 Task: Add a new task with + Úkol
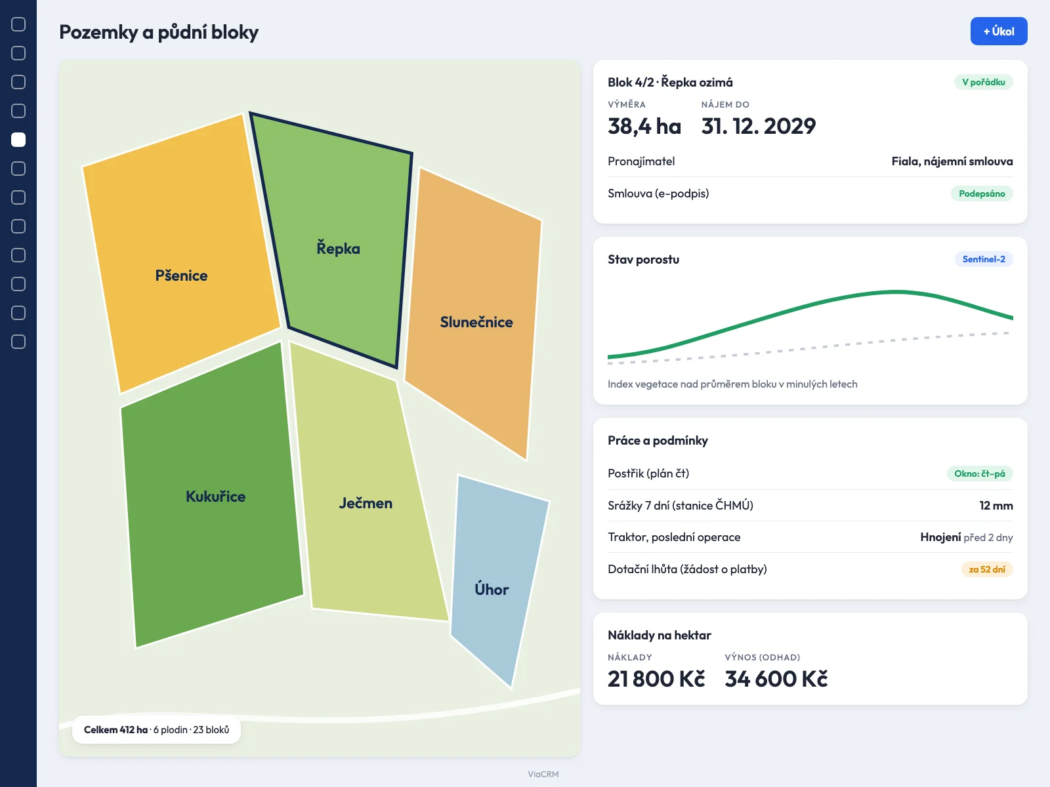click(999, 31)
